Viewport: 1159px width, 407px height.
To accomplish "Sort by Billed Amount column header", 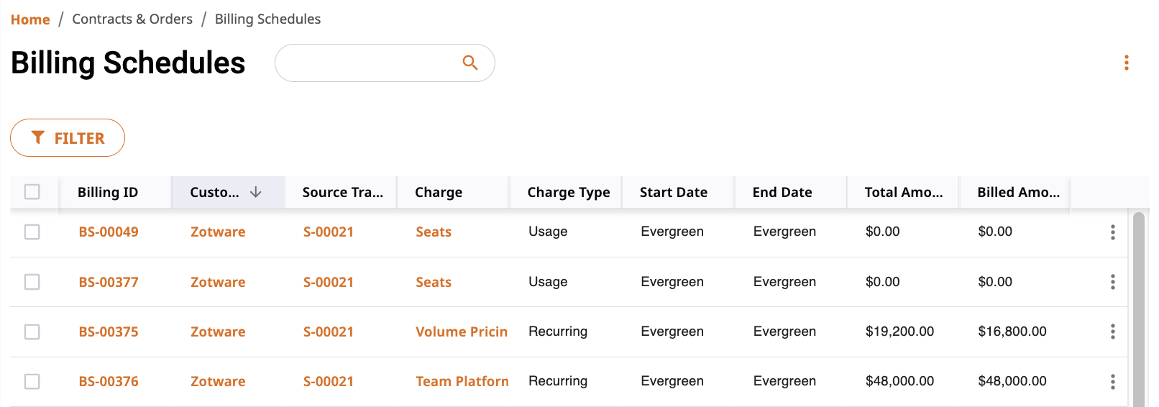I will click(1018, 192).
